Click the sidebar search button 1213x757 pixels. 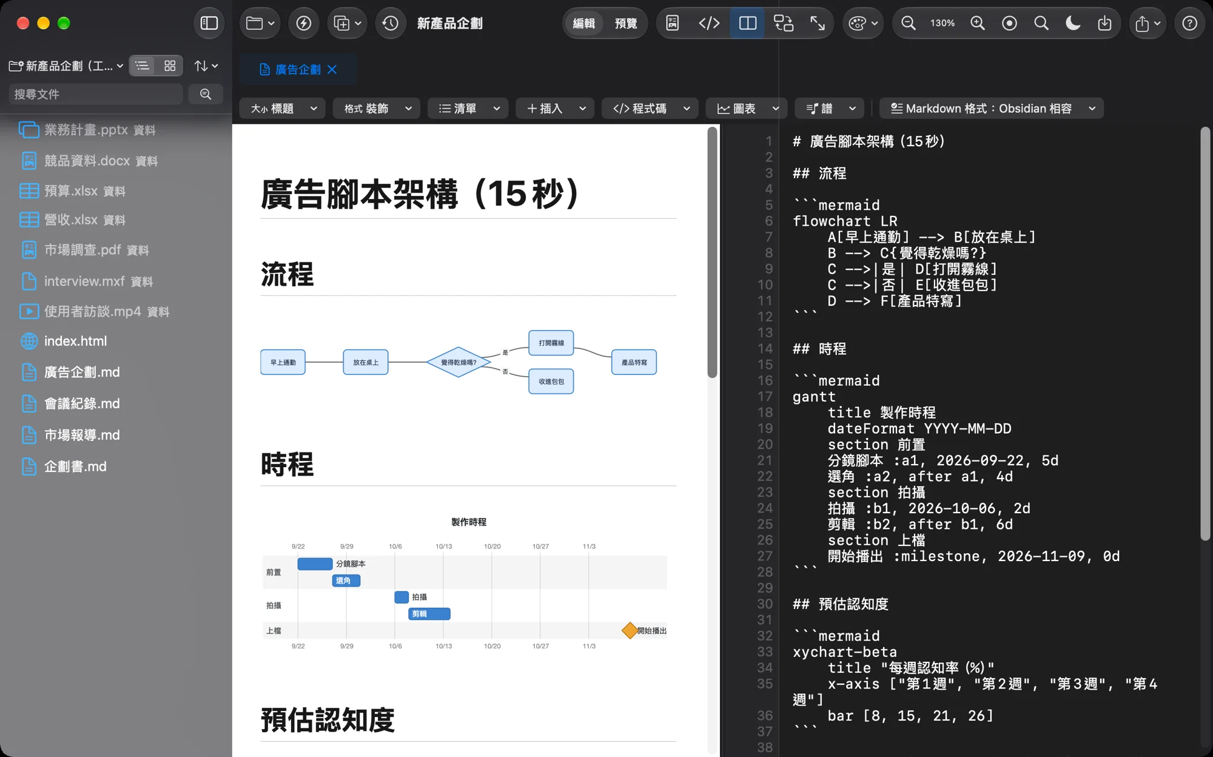tap(206, 94)
